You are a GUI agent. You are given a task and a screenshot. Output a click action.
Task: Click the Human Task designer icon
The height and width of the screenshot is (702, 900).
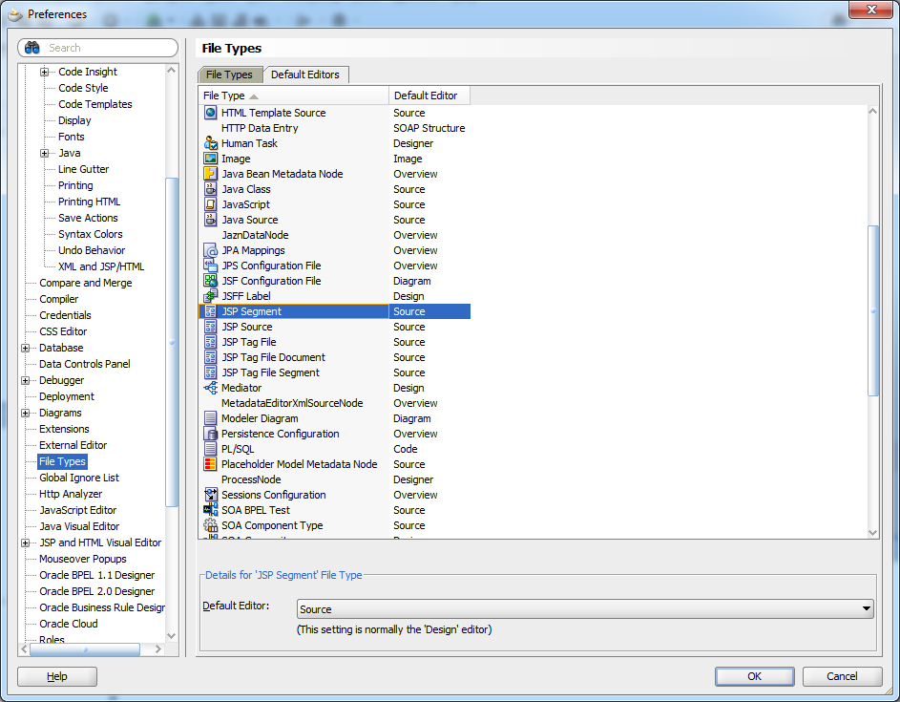coord(209,143)
